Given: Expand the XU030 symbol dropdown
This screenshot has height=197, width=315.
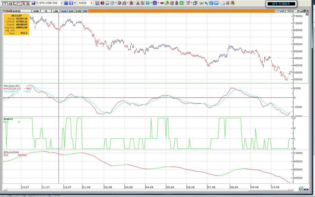Looking at the screenshot, I should 92,3.
